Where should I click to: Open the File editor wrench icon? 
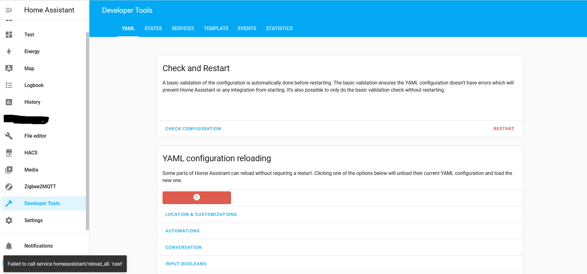(x=9, y=136)
